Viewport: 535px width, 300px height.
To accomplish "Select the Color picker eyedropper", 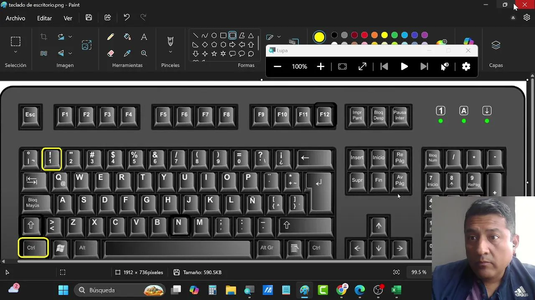I will tap(127, 53).
